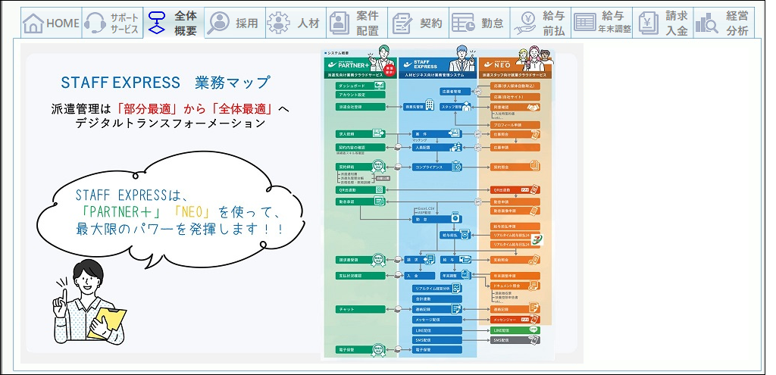The height and width of the screenshot is (375, 776).
Task: Open the 請求入金 tab
Action: (x=663, y=23)
